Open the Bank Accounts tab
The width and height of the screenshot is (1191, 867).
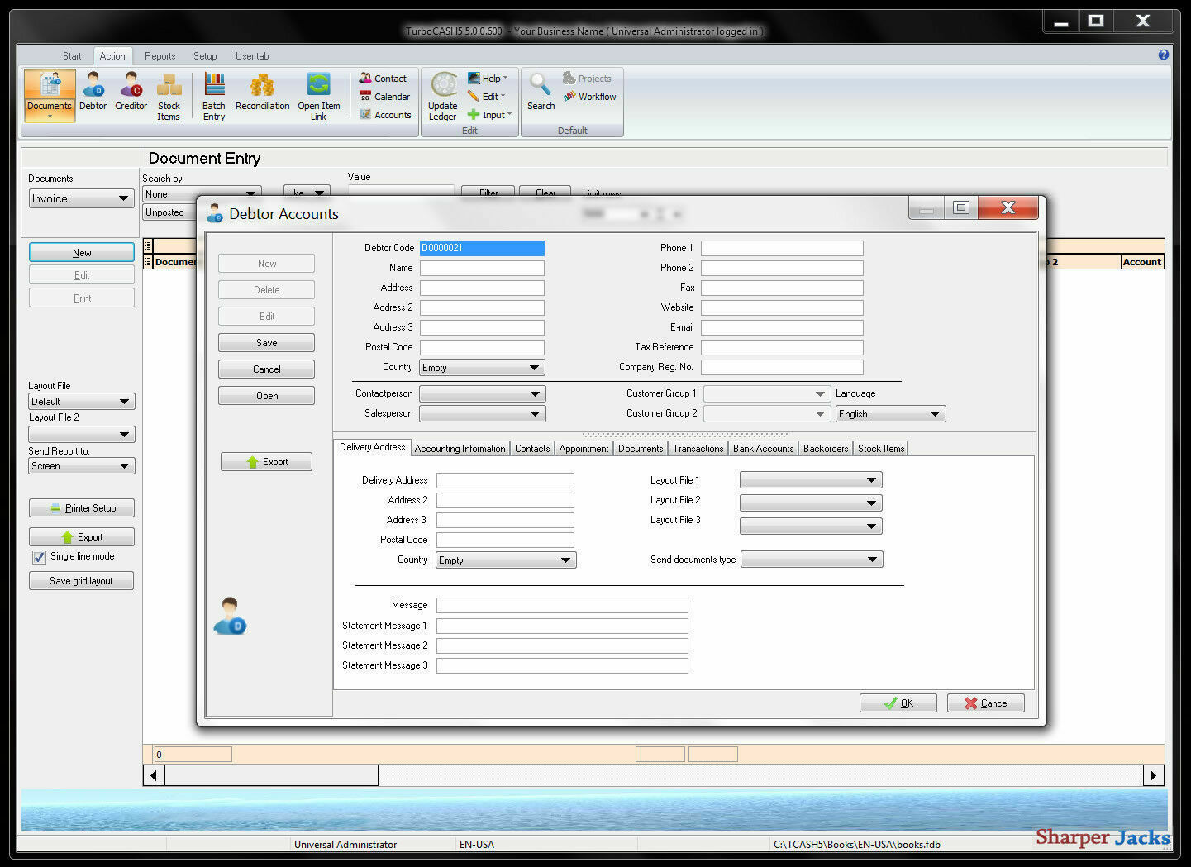click(x=763, y=449)
